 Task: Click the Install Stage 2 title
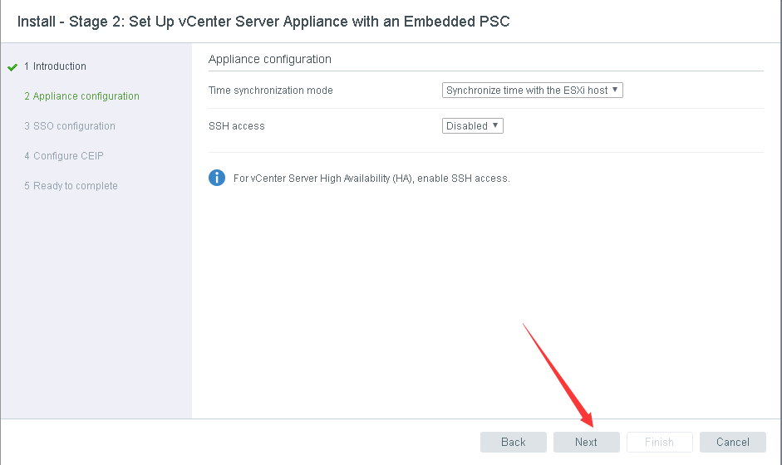pyautogui.click(x=263, y=22)
